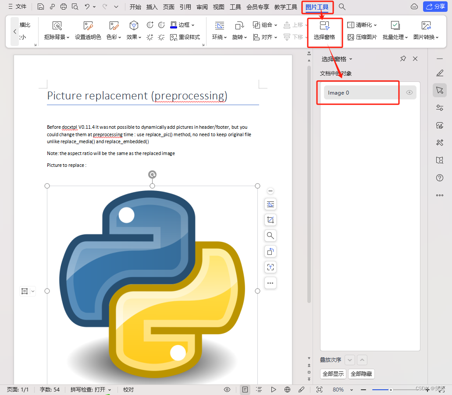Click the layout wrap icon beside picture
Viewport: 452px width, 395px height.
[x=270, y=204]
